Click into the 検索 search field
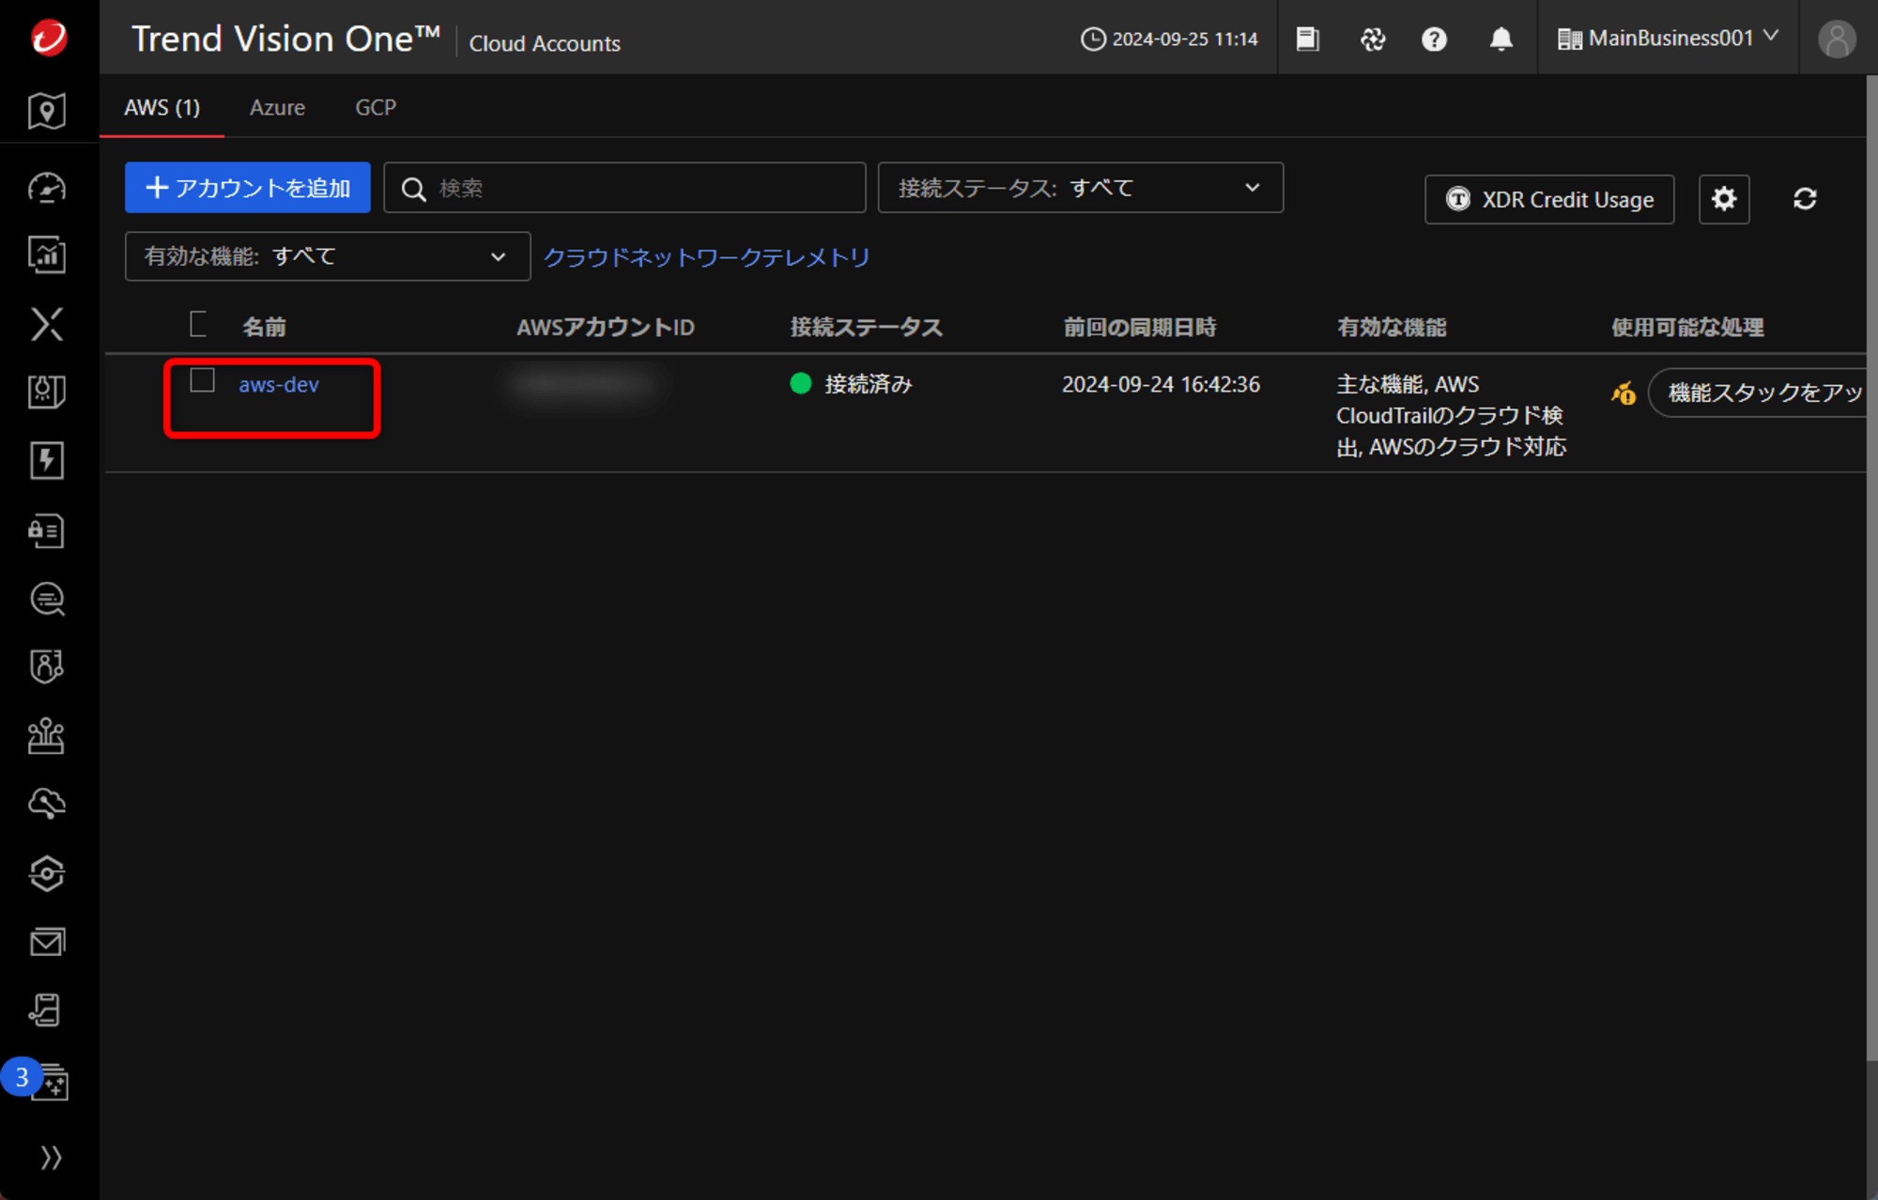Screen dimensions: 1878x1200 624,188
